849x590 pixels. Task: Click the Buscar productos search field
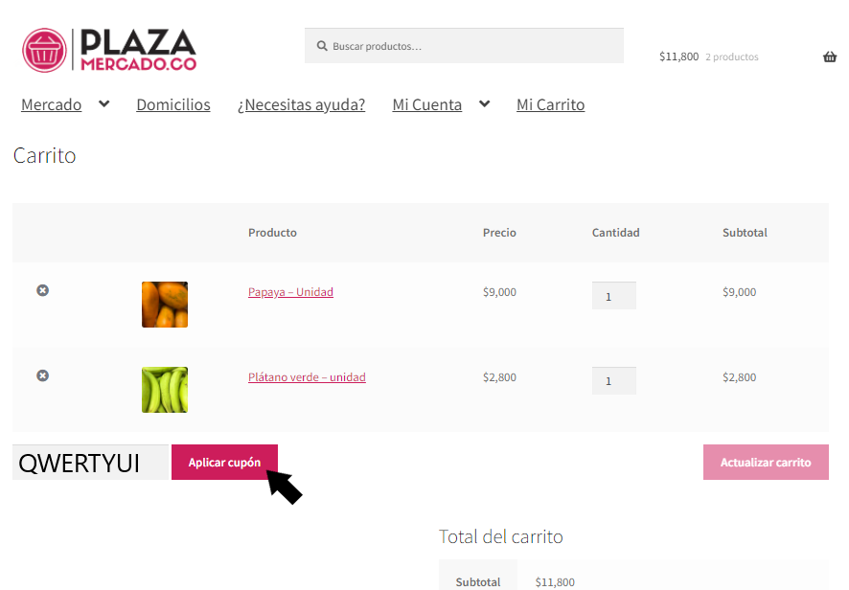(x=464, y=46)
